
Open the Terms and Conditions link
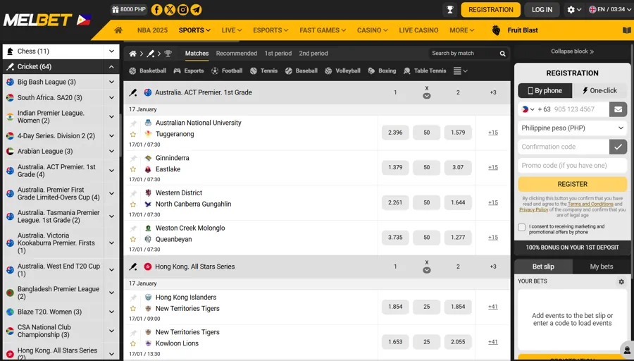click(590, 204)
